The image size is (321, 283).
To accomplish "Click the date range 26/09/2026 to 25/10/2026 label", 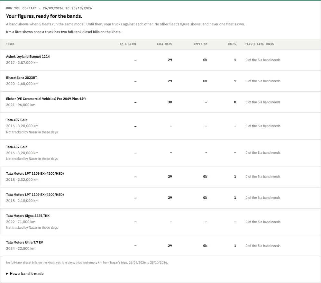I will coord(67,8).
